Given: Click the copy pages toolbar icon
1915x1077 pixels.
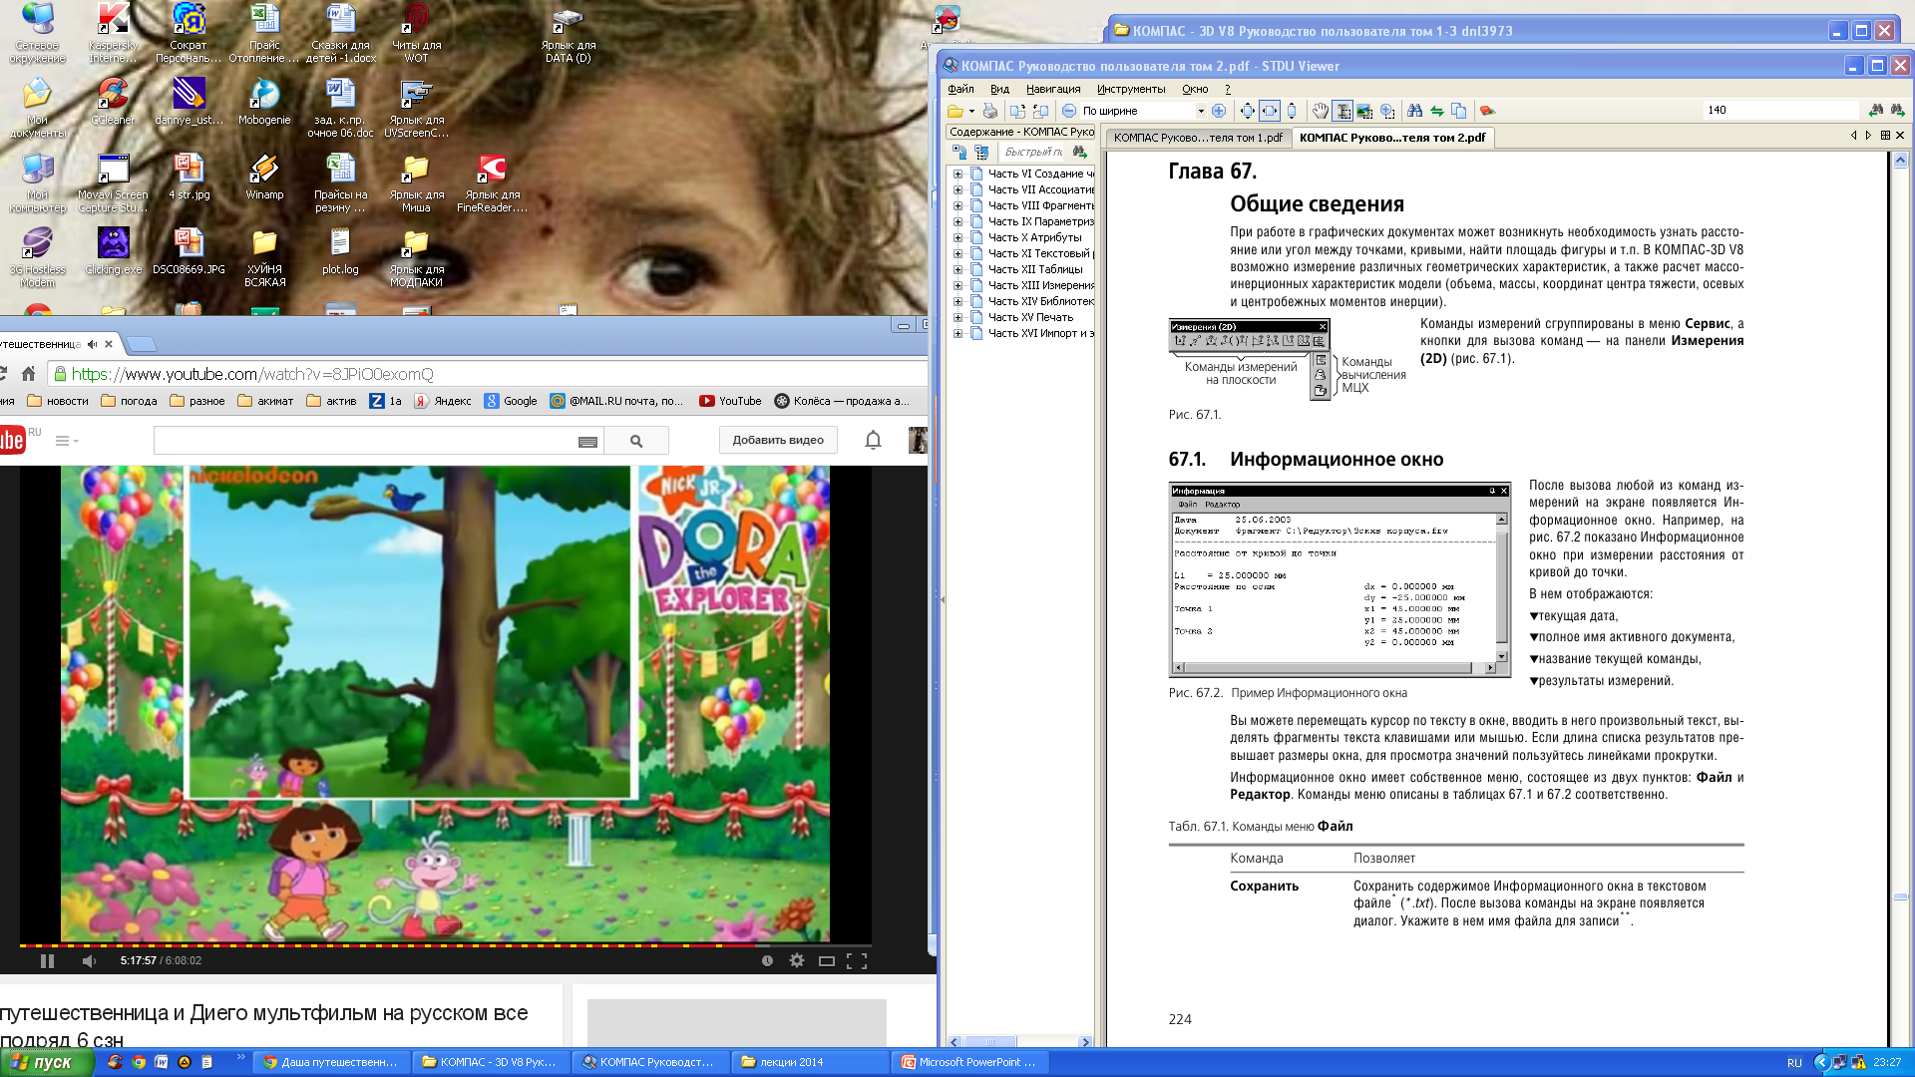Looking at the screenshot, I should [1459, 111].
